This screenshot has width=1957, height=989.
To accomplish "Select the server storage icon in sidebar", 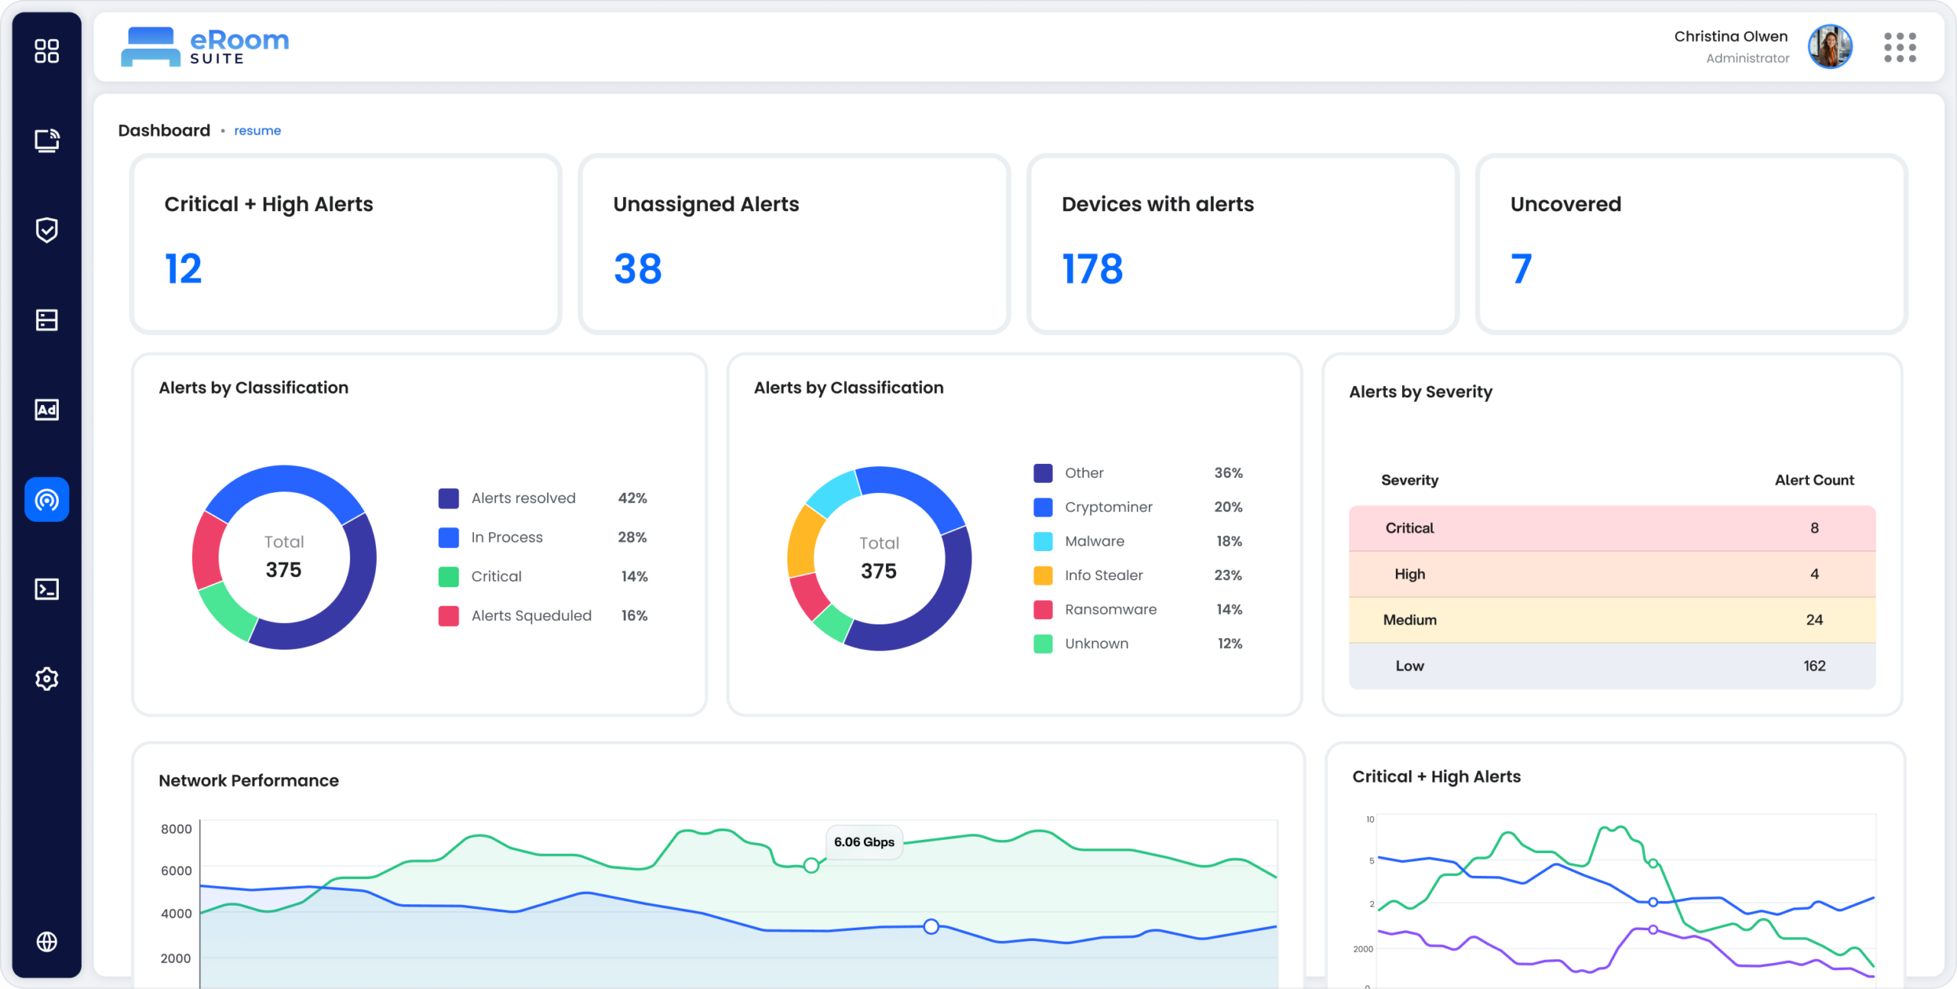I will pos(47,319).
